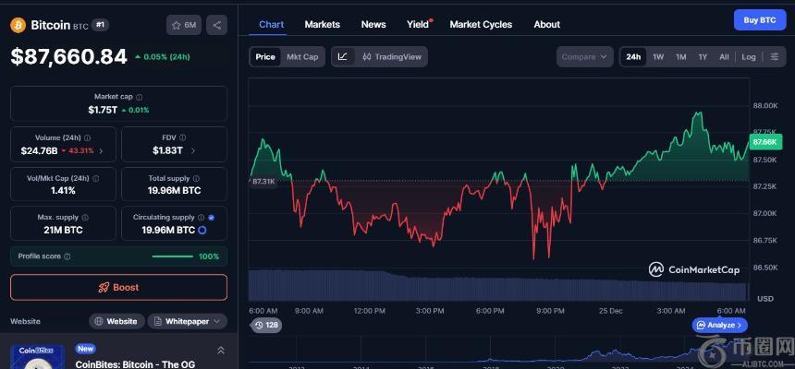Viewport: 795px width, 369px height.
Task: Switch to the line chart icon view
Action: pyautogui.click(x=343, y=57)
